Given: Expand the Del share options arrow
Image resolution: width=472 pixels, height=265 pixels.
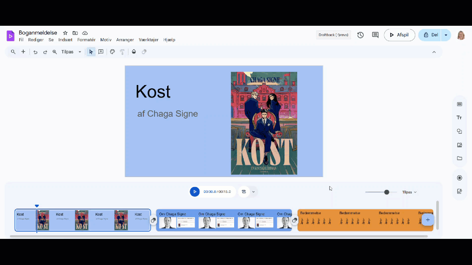Looking at the screenshot, I should (446, 35).
